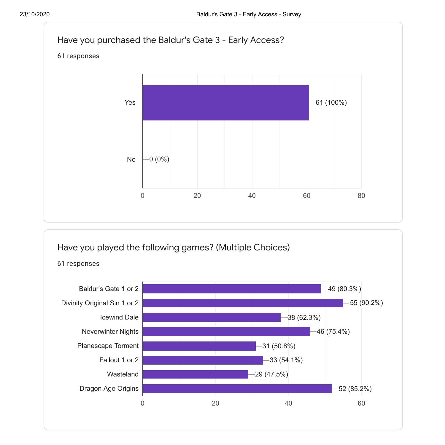Screen dimensions: 445x445
Task: Click the "Have you purchased" question title
Action: point(171,40)
